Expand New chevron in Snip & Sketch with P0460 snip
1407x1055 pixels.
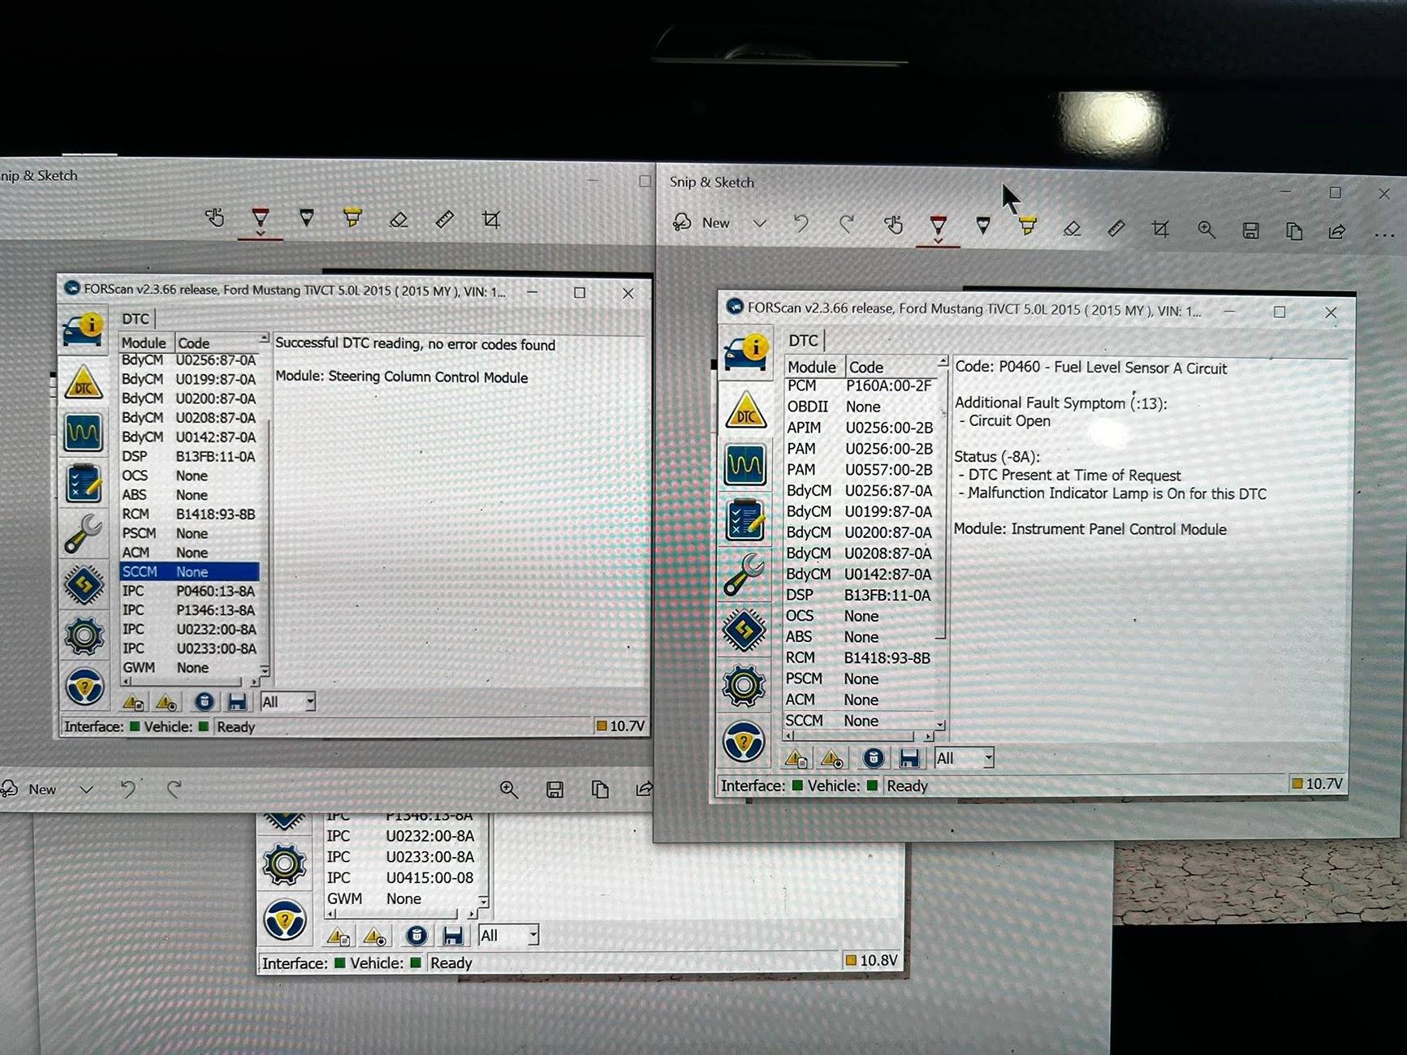pos(759,223)
